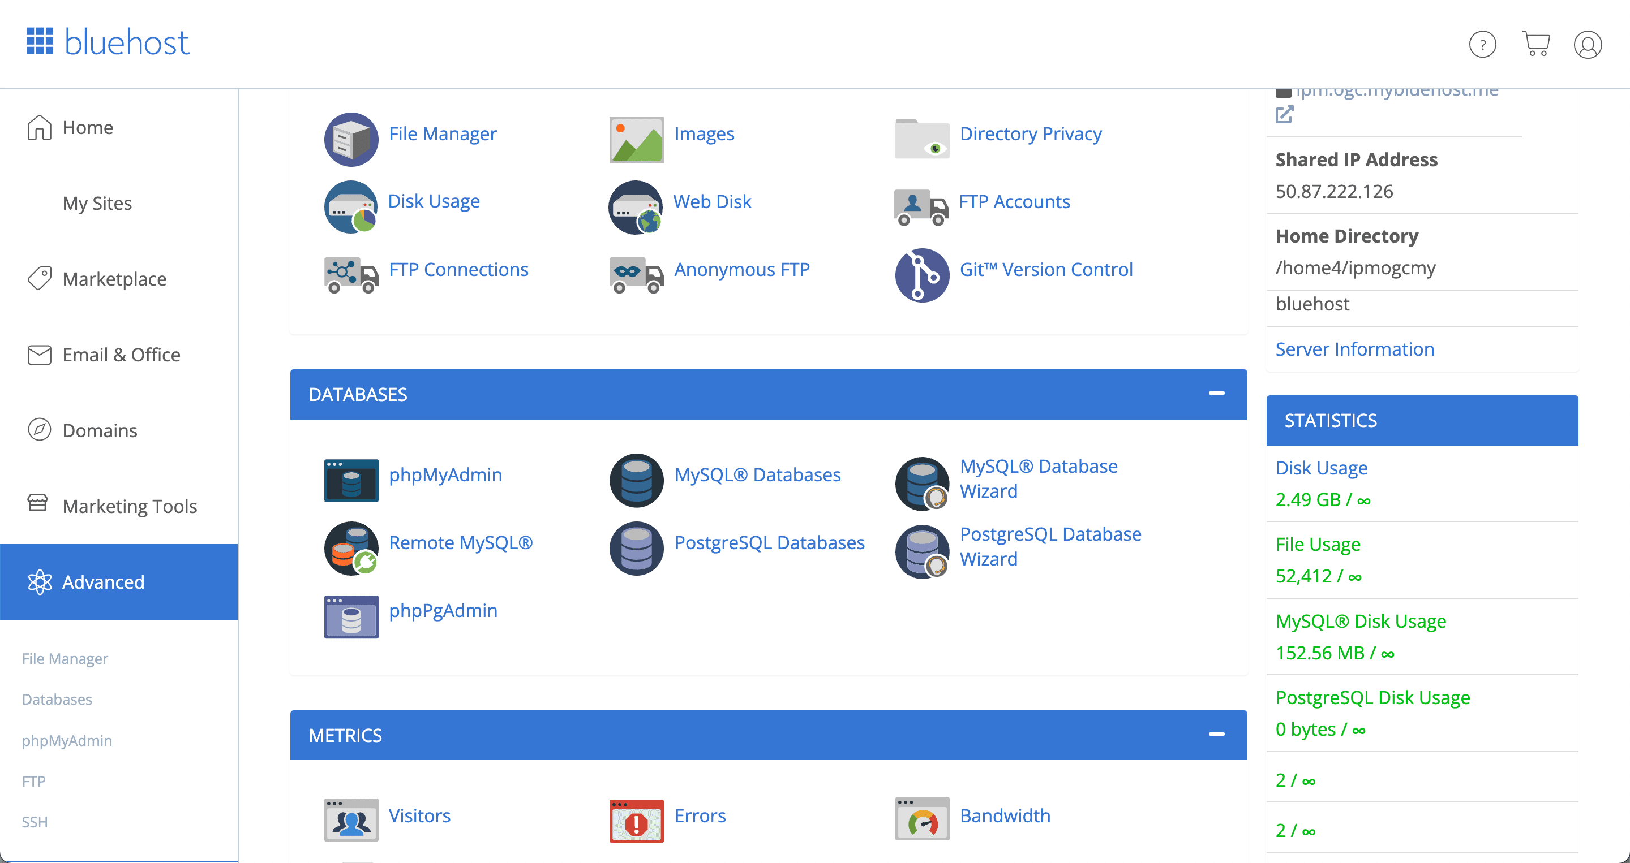Open the external link icon by domain

[x=1284, y=114]
